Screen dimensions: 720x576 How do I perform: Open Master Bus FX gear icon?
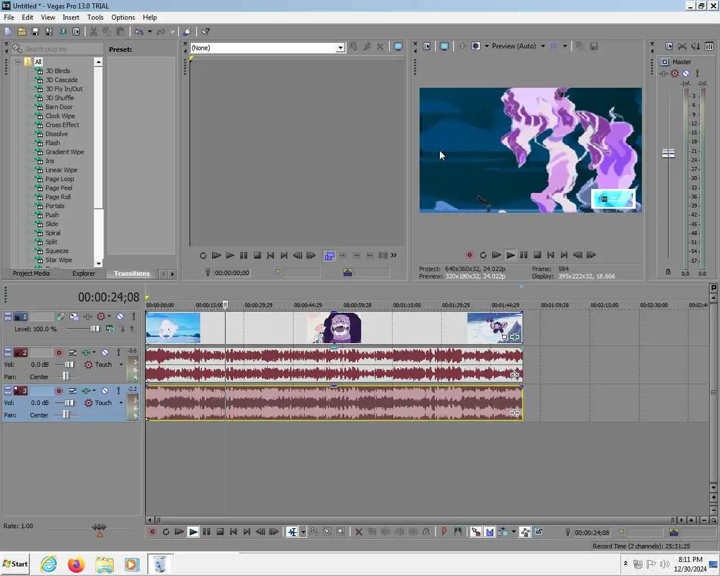click(x=674, y=74)
